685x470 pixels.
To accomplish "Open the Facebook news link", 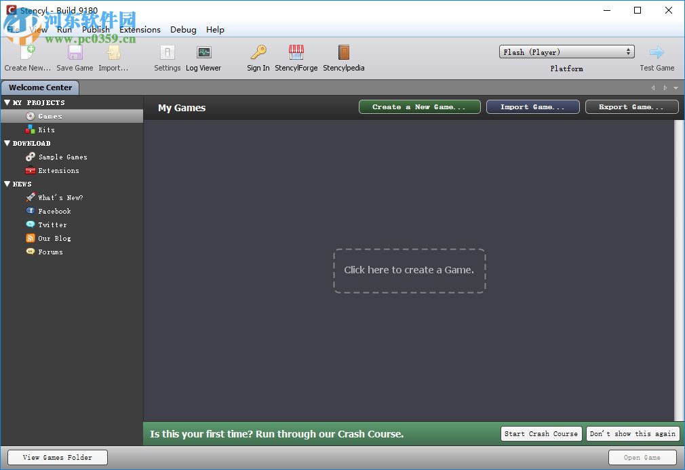I will coord(72,211).
